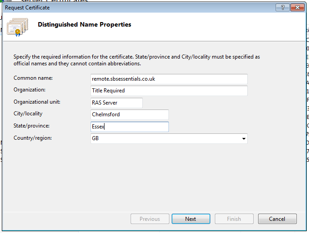The width and height of the screenshot is (309, 233).
Task: Focus the Organization field containing Title Required
Action: pos(169,91)
